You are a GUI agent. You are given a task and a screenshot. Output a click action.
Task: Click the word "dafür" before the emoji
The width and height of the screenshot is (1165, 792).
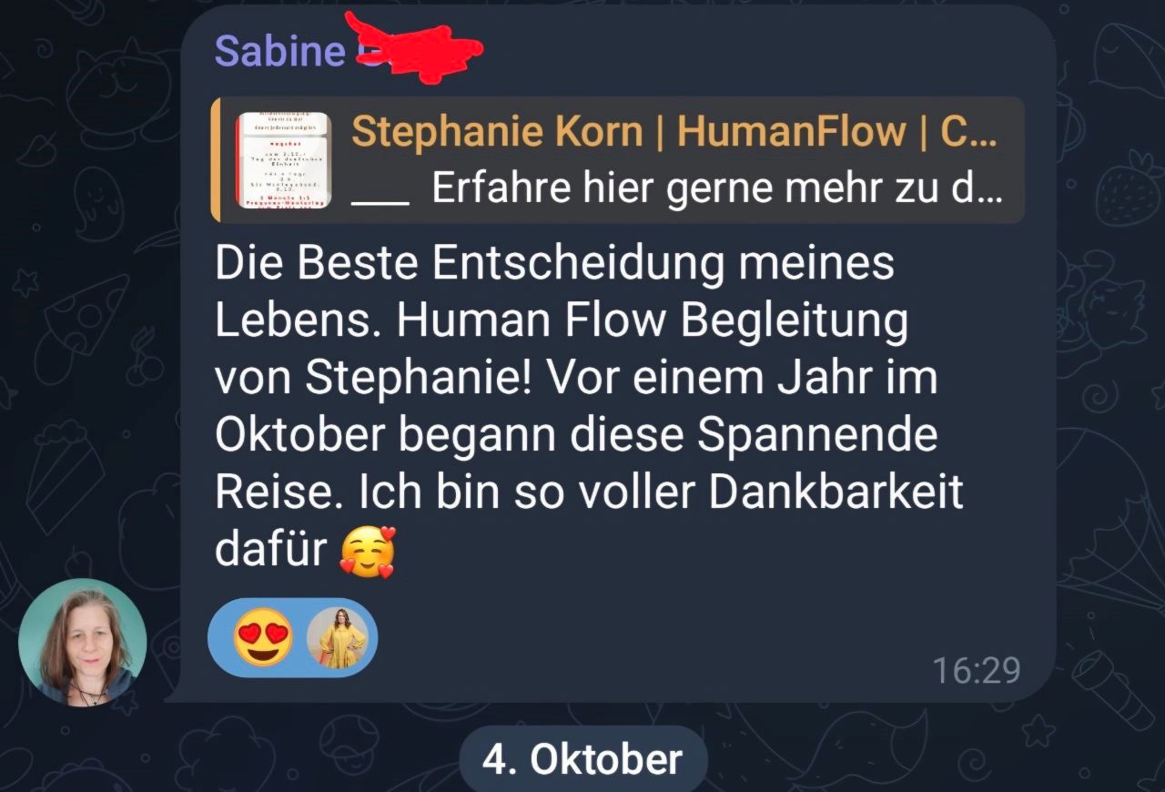pyautogui.click(x=270, y=549)
